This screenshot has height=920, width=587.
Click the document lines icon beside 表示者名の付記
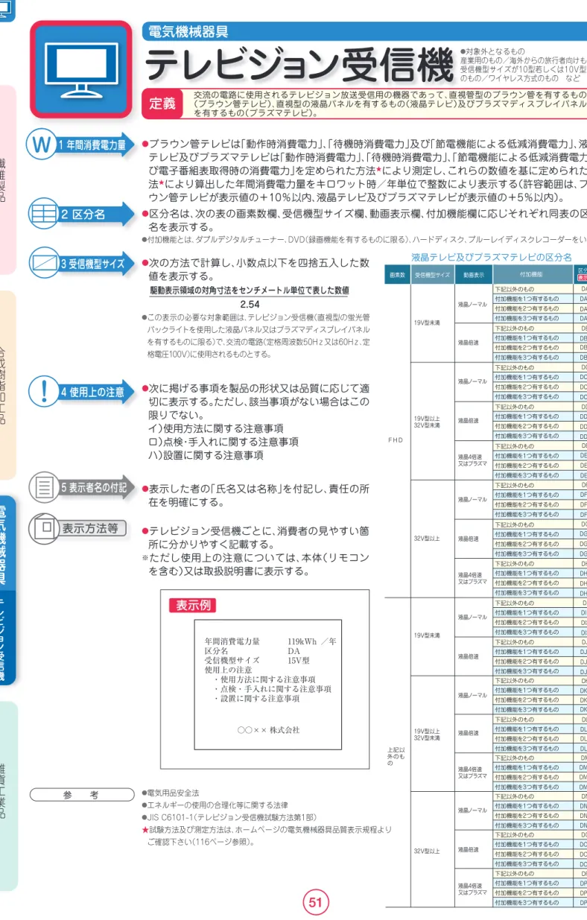point(42,488)
